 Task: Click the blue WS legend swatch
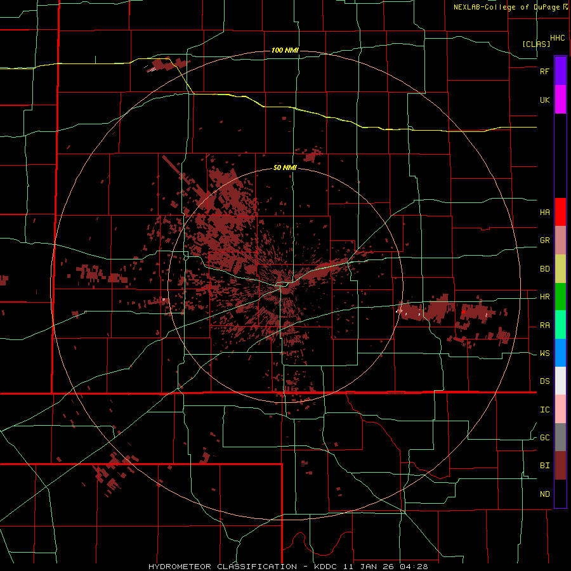(560, 353)
